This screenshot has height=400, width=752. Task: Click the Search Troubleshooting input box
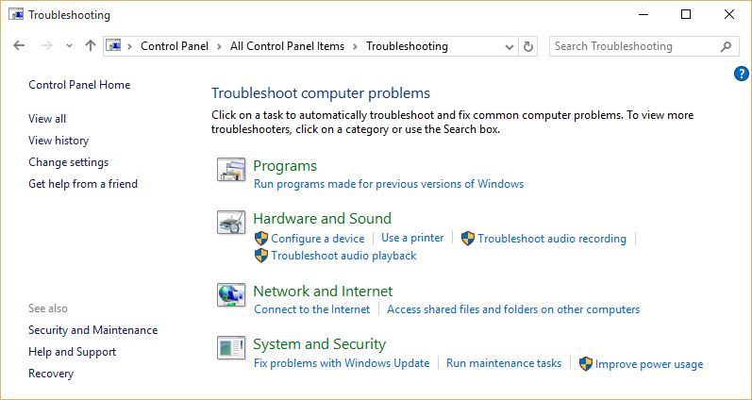coord(632,46)
